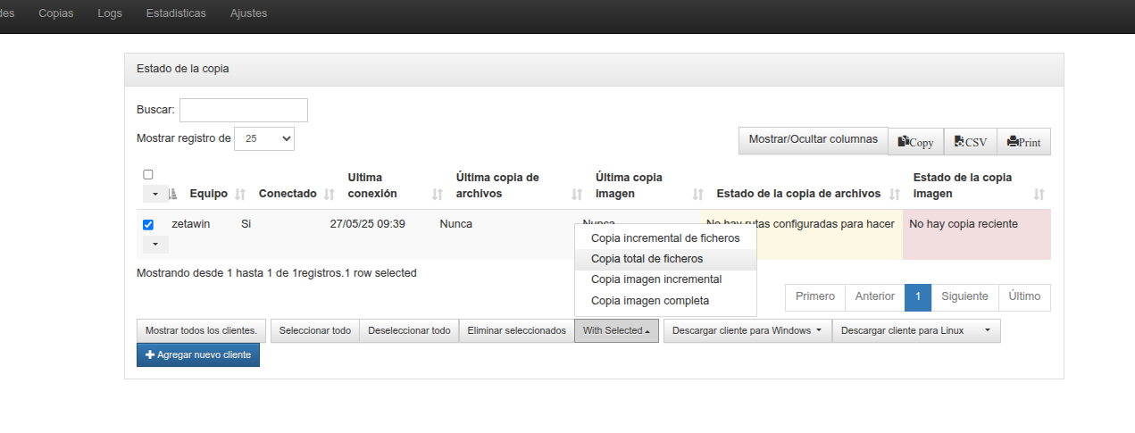This screenshot has width=1135, height=433.
Task: Sort by Ultima conexión column arrows
Action: click(x=438, y=194)
